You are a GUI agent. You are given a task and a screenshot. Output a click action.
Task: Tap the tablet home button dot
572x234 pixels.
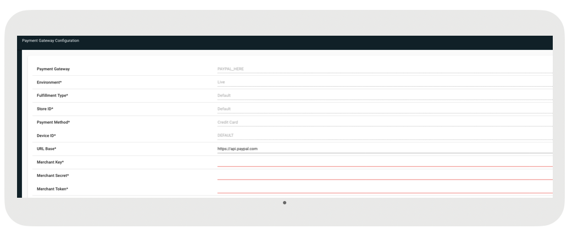(285, 203)
